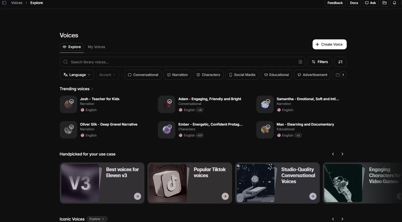Open Oliver Silk - Deep Gravel Narrative title

tap(109, 124)
